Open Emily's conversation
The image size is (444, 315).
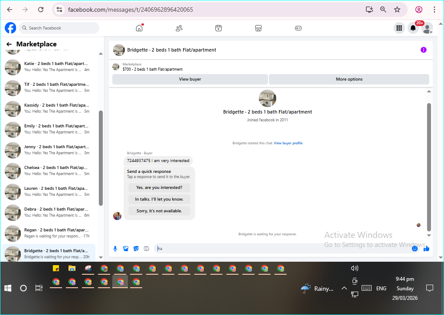(x=49, y=129)
